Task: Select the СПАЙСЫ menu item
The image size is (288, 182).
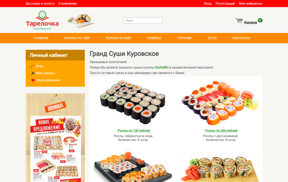Action: (x=154, y=38)
